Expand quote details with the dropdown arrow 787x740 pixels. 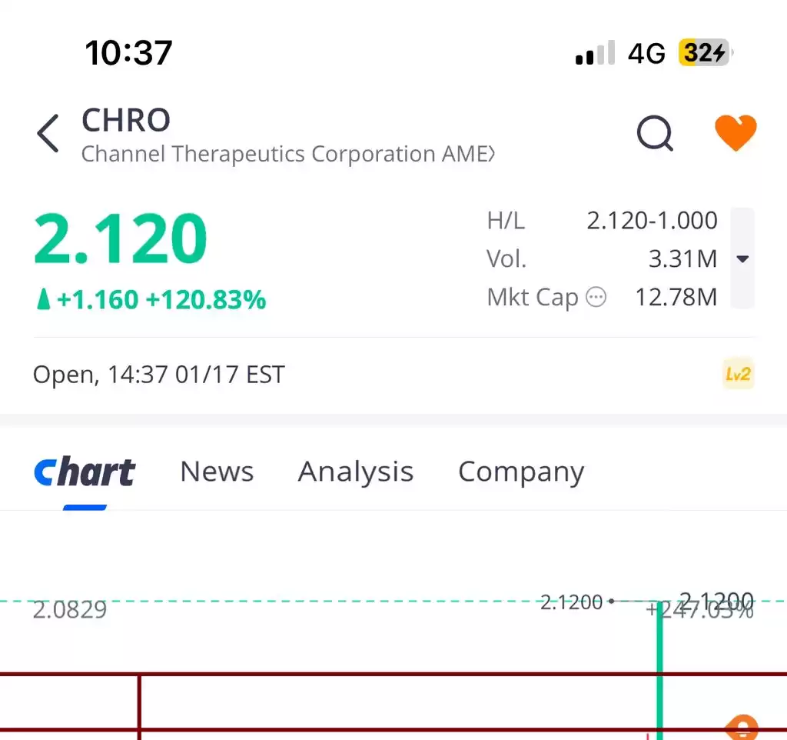click(742, 258)
